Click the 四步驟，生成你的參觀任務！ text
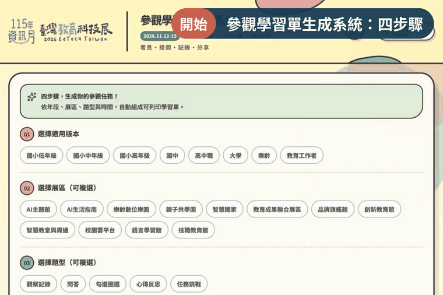The height and width of the screenshot is (295, 443). point(79,96)
